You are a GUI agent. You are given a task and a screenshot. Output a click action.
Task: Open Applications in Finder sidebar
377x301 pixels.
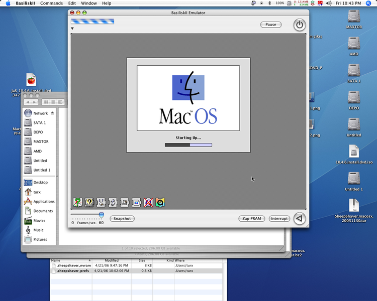click(39, 201)
